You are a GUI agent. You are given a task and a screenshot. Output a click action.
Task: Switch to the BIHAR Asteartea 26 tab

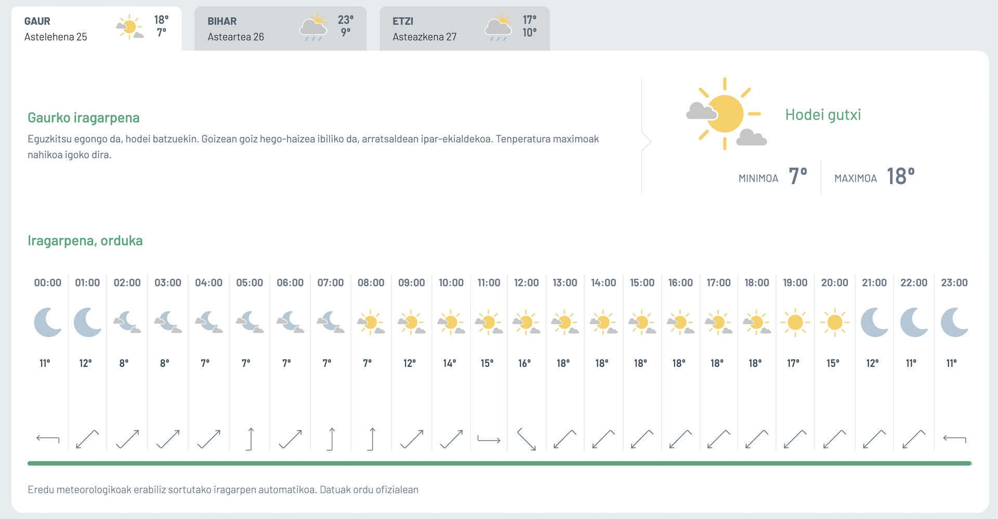[x=281, y=29]
